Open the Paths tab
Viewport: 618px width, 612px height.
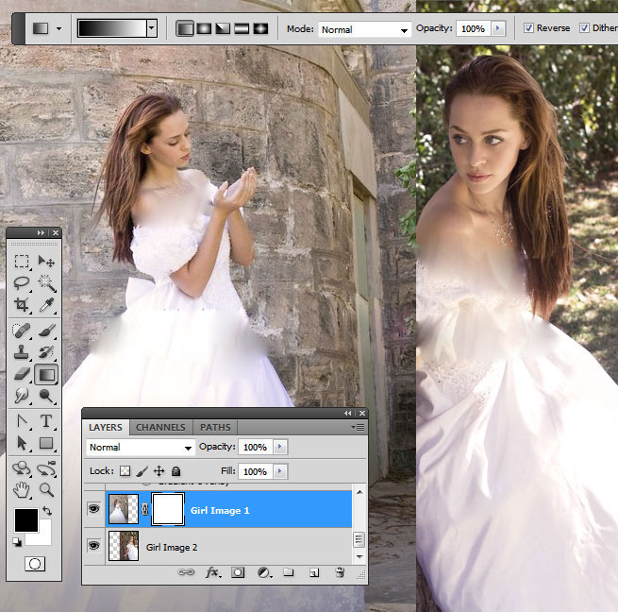215,427
